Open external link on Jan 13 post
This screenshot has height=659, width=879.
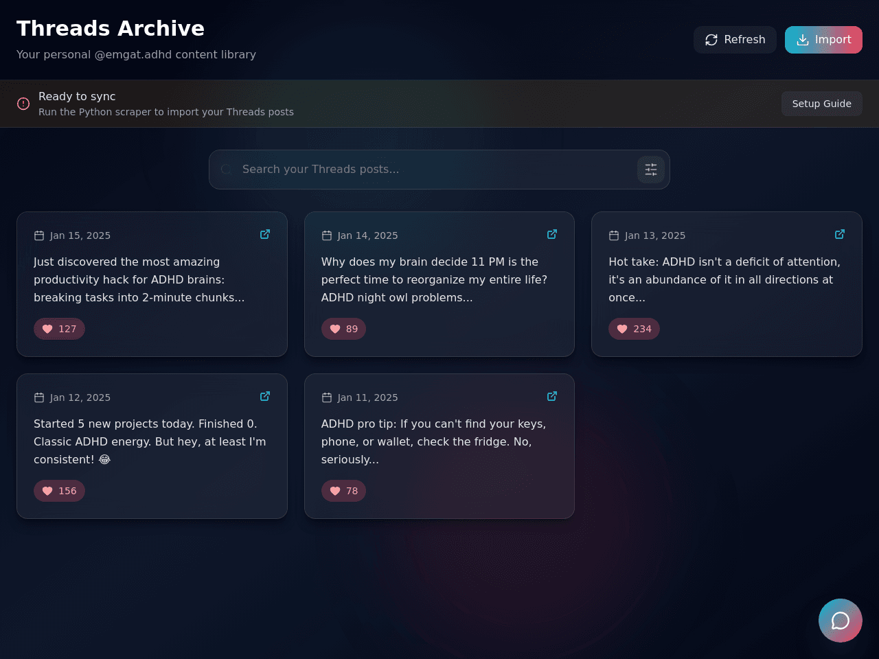tap(840, 234)
